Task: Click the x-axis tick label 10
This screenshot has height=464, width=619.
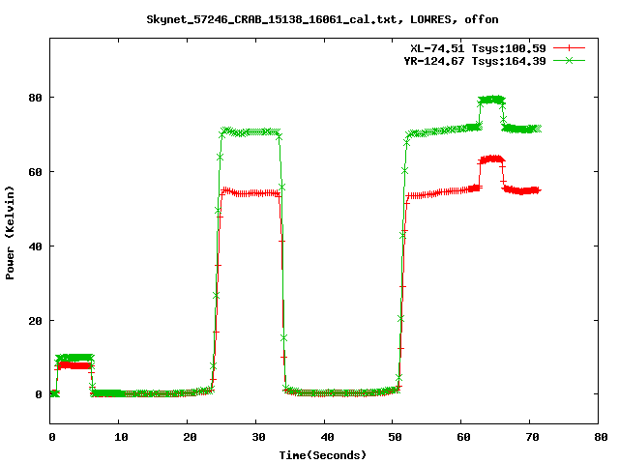Action: 121,437
